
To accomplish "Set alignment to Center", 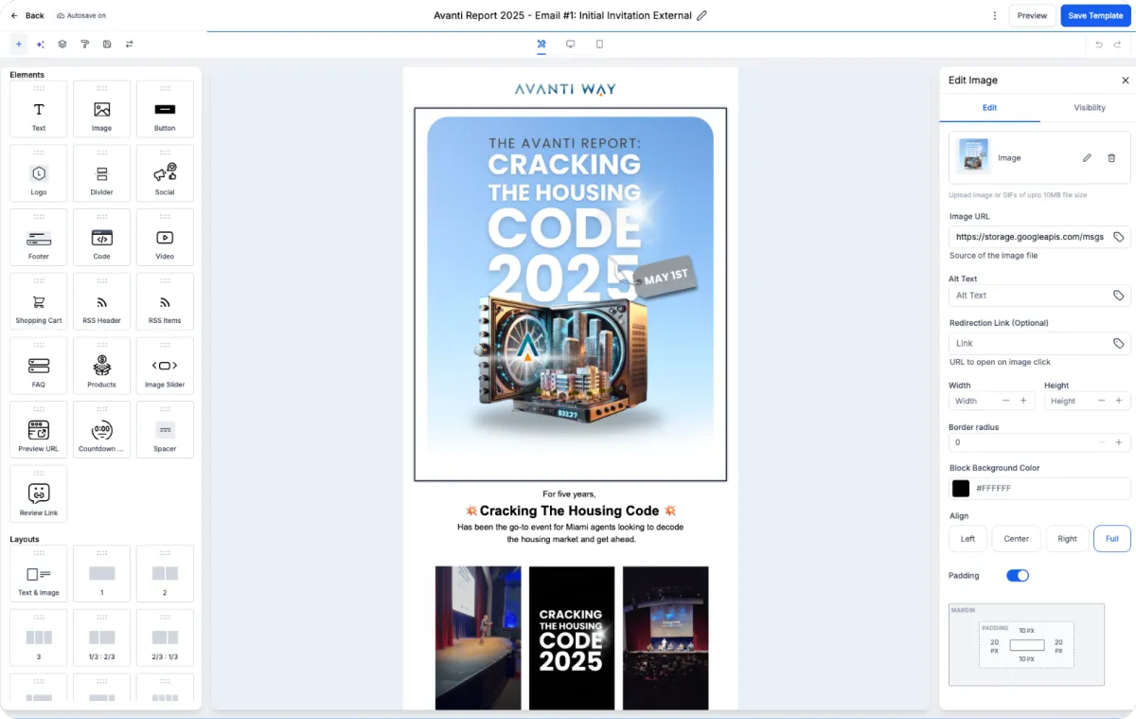I will click(x=1017, y=539).
